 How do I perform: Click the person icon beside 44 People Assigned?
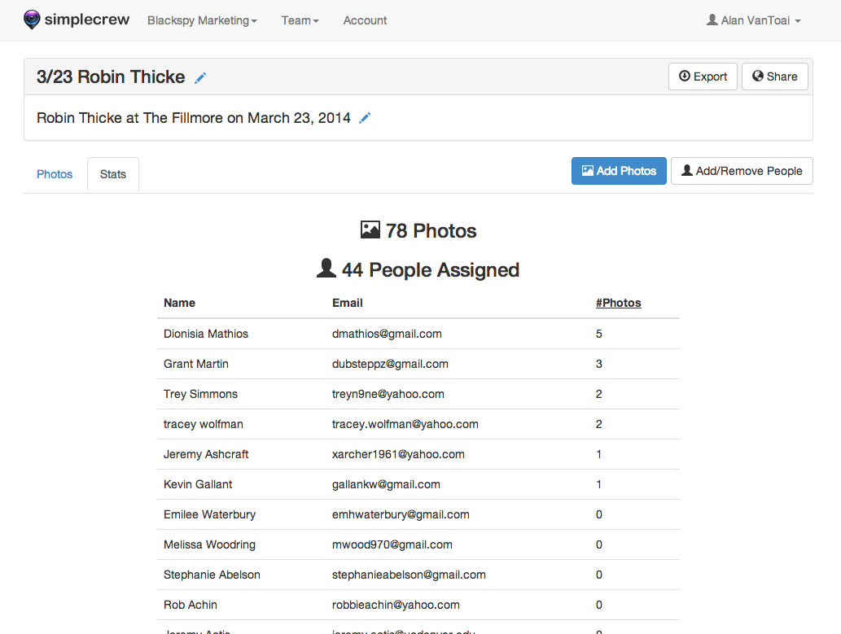(326, 269)
